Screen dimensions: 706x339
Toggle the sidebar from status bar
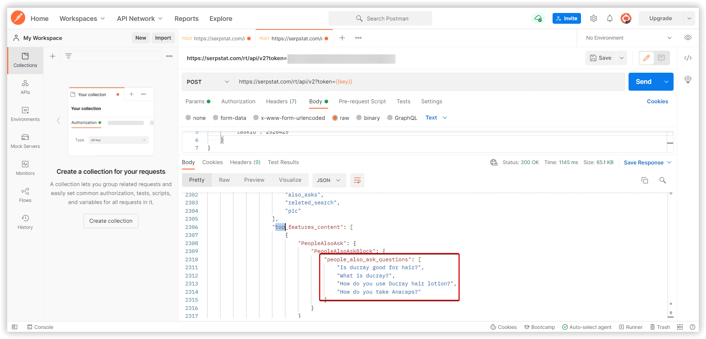tap(14, 327)
